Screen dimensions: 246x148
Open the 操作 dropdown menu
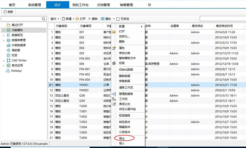pos(54,19)
